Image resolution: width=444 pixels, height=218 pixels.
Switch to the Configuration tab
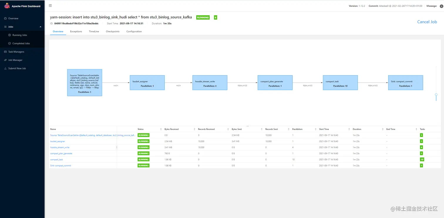pyautogui.click(x=134, y=32)
